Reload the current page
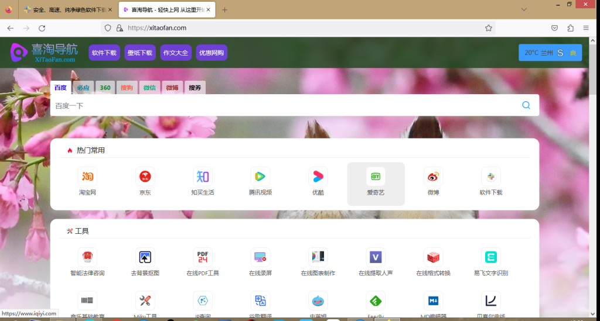Image resolution: width=600 pixels, height=321 pixels. pyautogui.click(x=42, y=28)
